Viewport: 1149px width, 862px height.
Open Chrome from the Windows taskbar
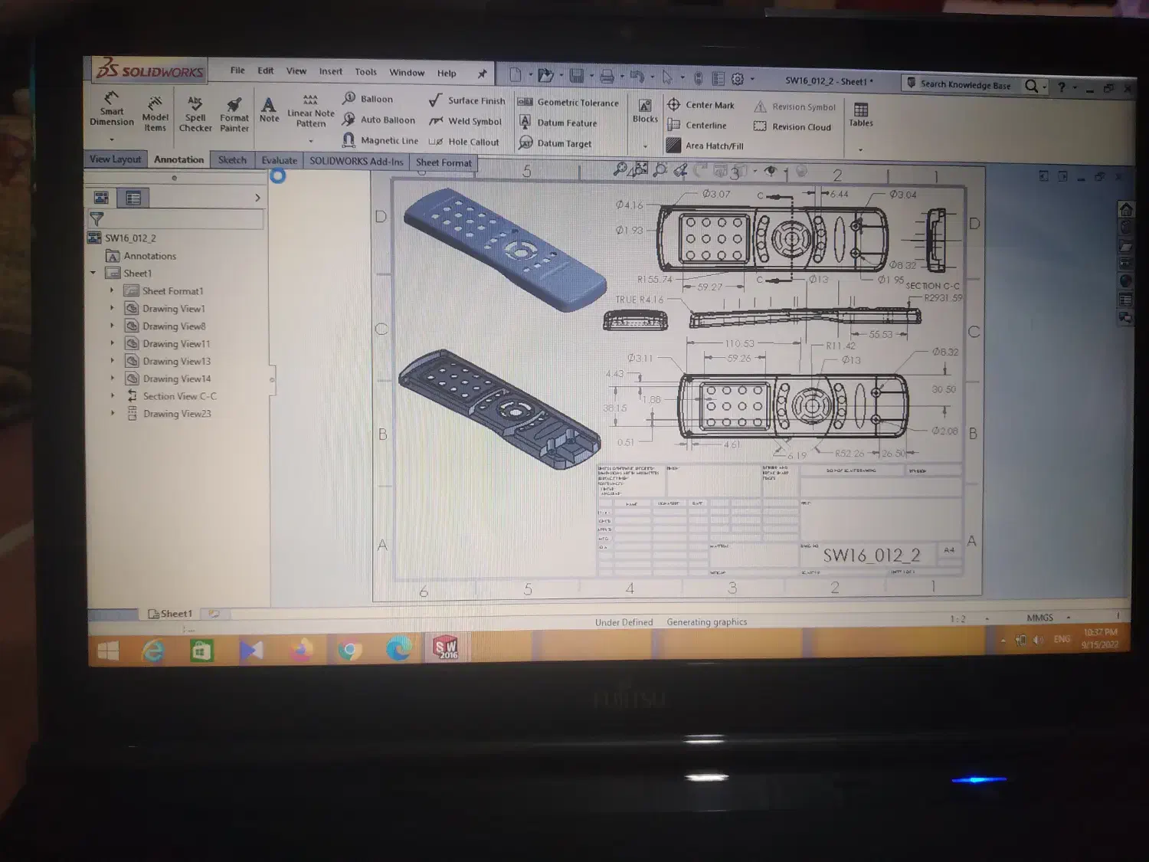click(x=350, y=651)
